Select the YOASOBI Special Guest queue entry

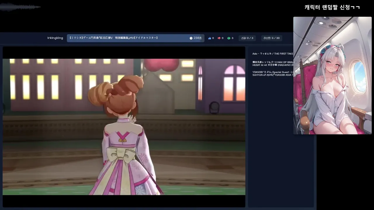pos(273,73)
